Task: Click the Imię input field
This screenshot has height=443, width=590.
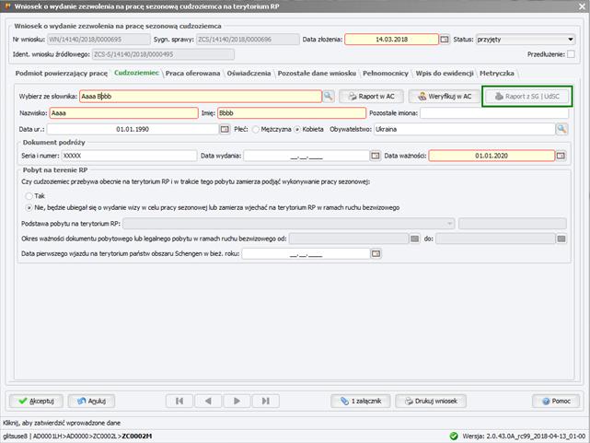Action: tap(292, 113)
